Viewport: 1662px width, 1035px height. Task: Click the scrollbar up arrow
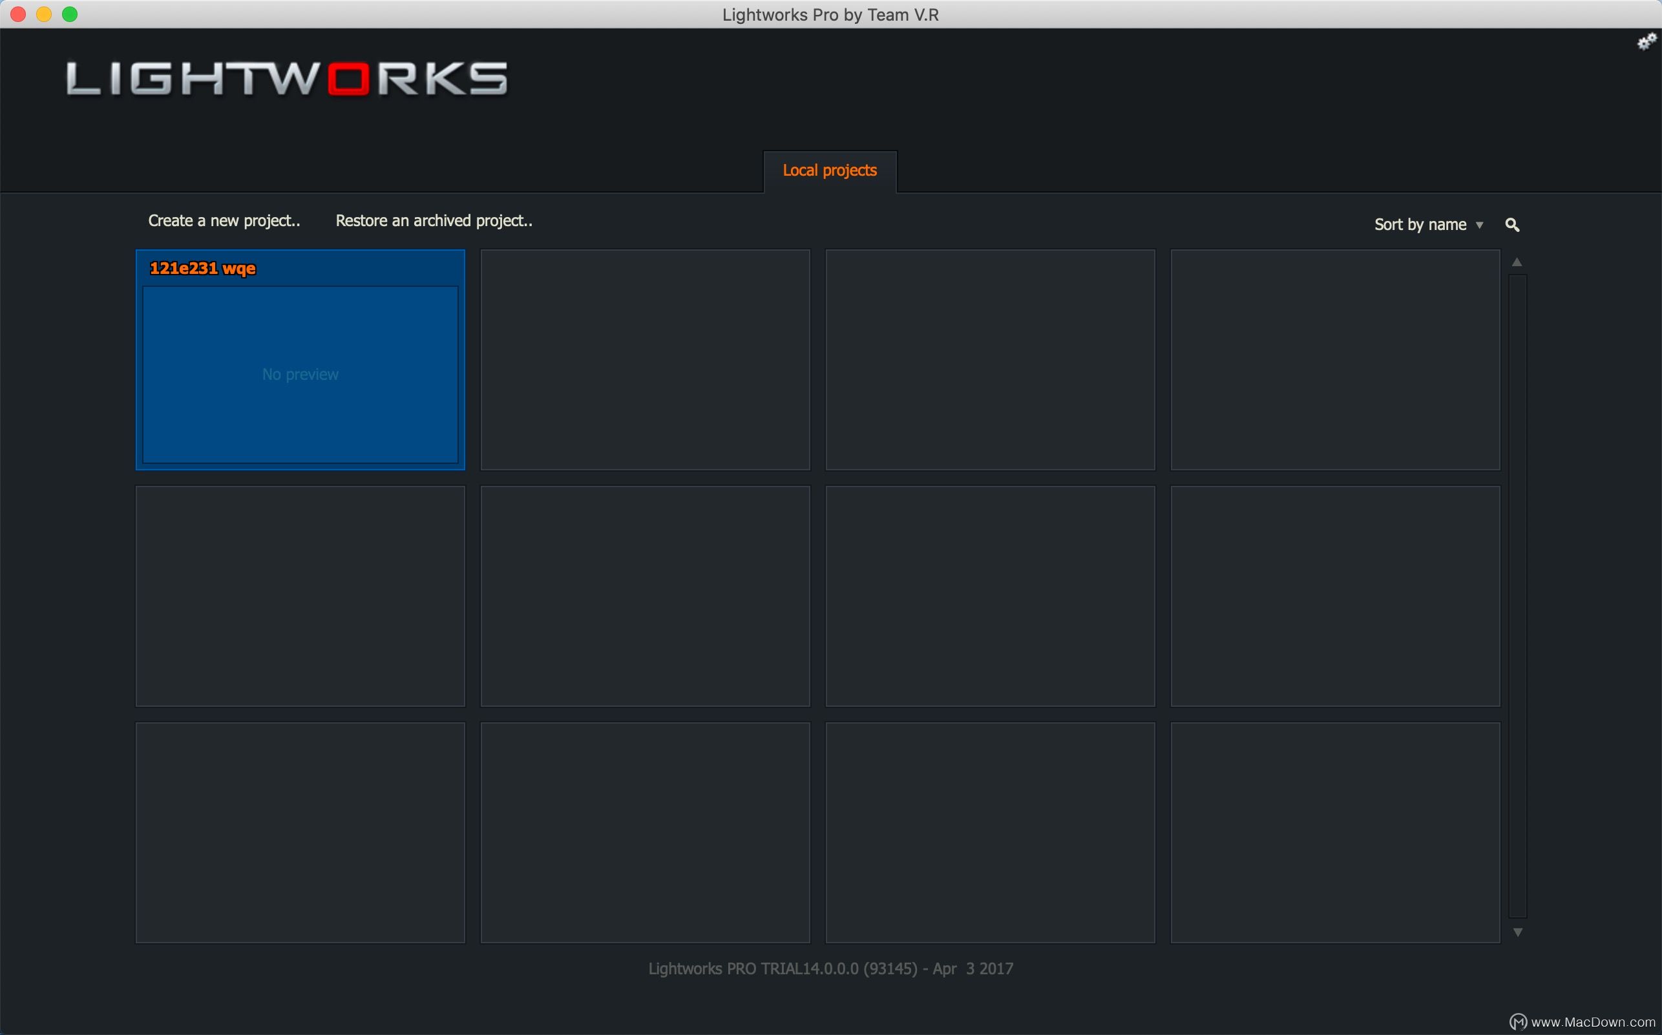(1517, 262)
